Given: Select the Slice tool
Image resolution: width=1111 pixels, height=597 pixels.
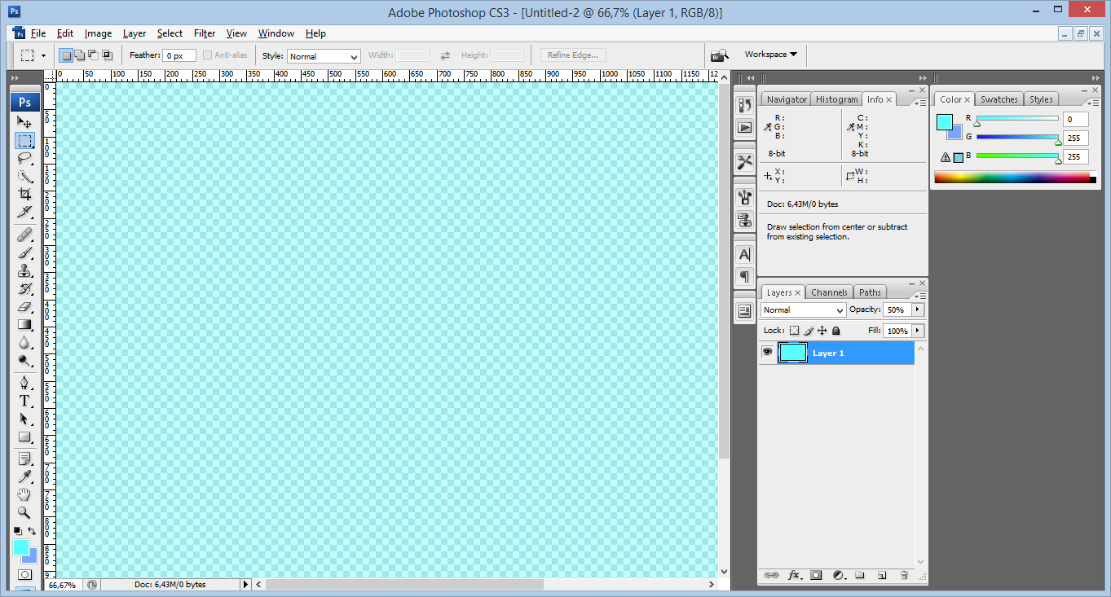Looking at the screenshot, I should pos(24,212).
